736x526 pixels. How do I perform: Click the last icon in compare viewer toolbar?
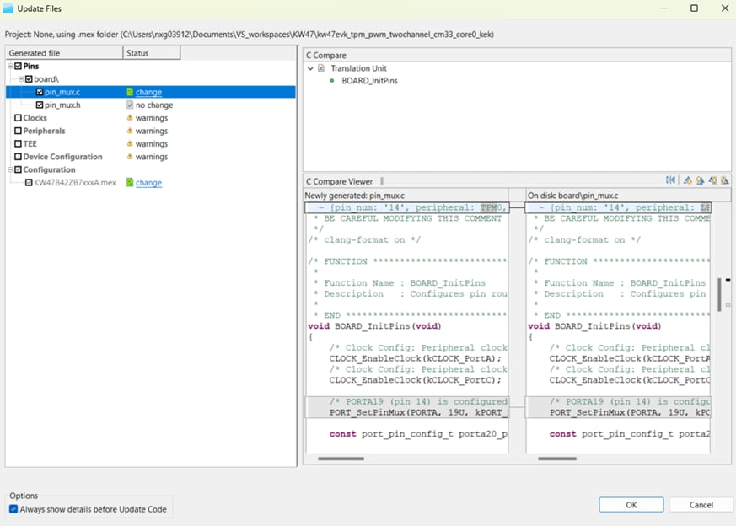724,180
